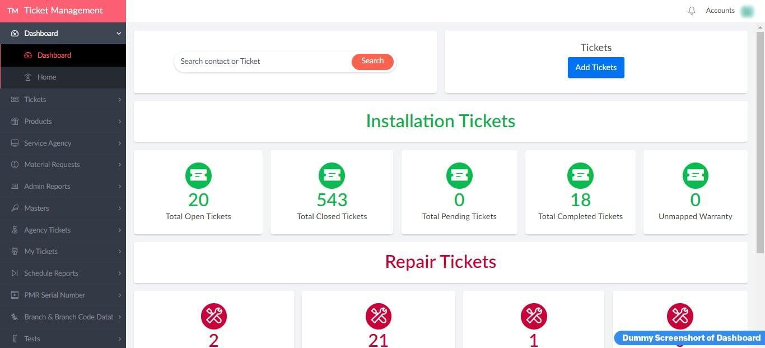The width and height of the screenshot is (765, 348).
Task: Click the first red repair wrench icon
Action: pos(213,316)
